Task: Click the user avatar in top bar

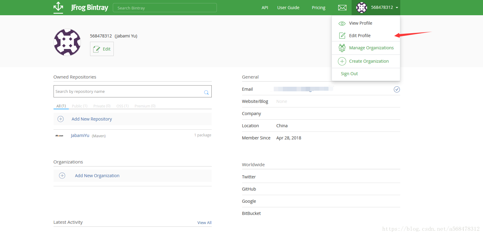Action: coord(362,8)
